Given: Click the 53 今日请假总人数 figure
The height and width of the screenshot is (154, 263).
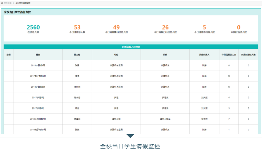Looking at the screenshot, I should click(77, 29).
